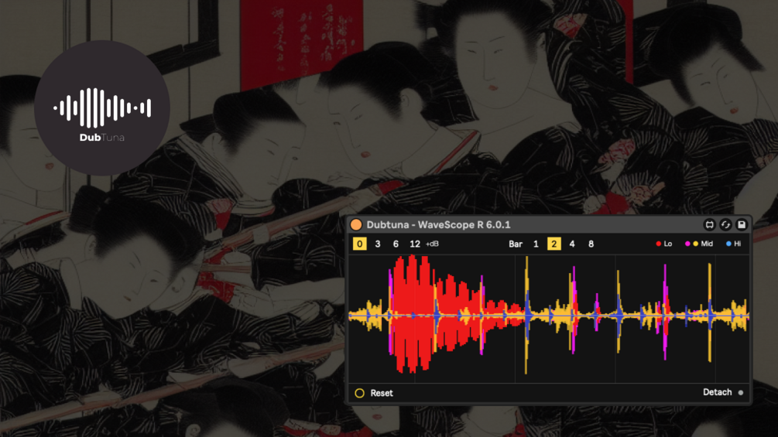
Task: Click the blue Hi color dot
Action: click(x=728, y=244)
